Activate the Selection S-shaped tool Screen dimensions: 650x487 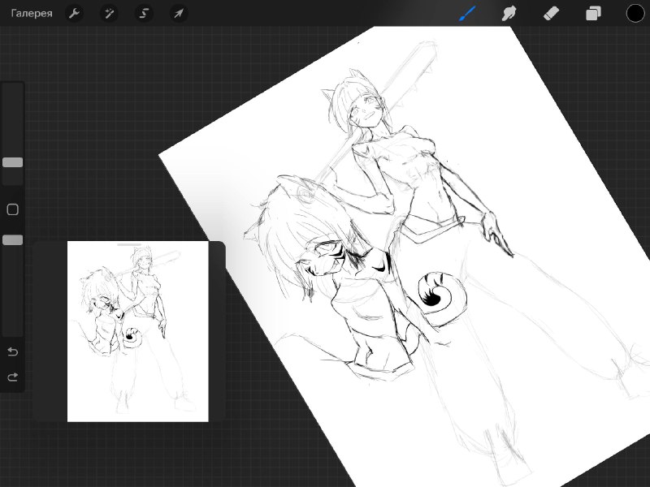tap(144, 13)
